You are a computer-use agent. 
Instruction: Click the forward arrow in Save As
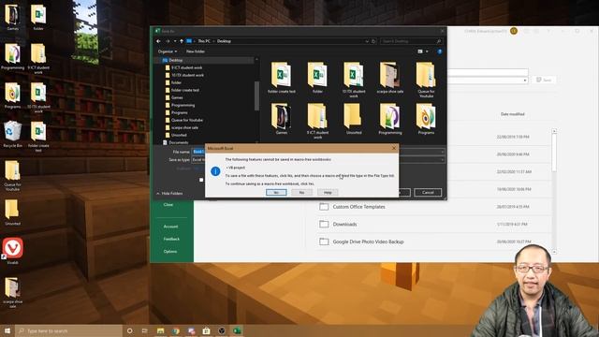point(168,41)
